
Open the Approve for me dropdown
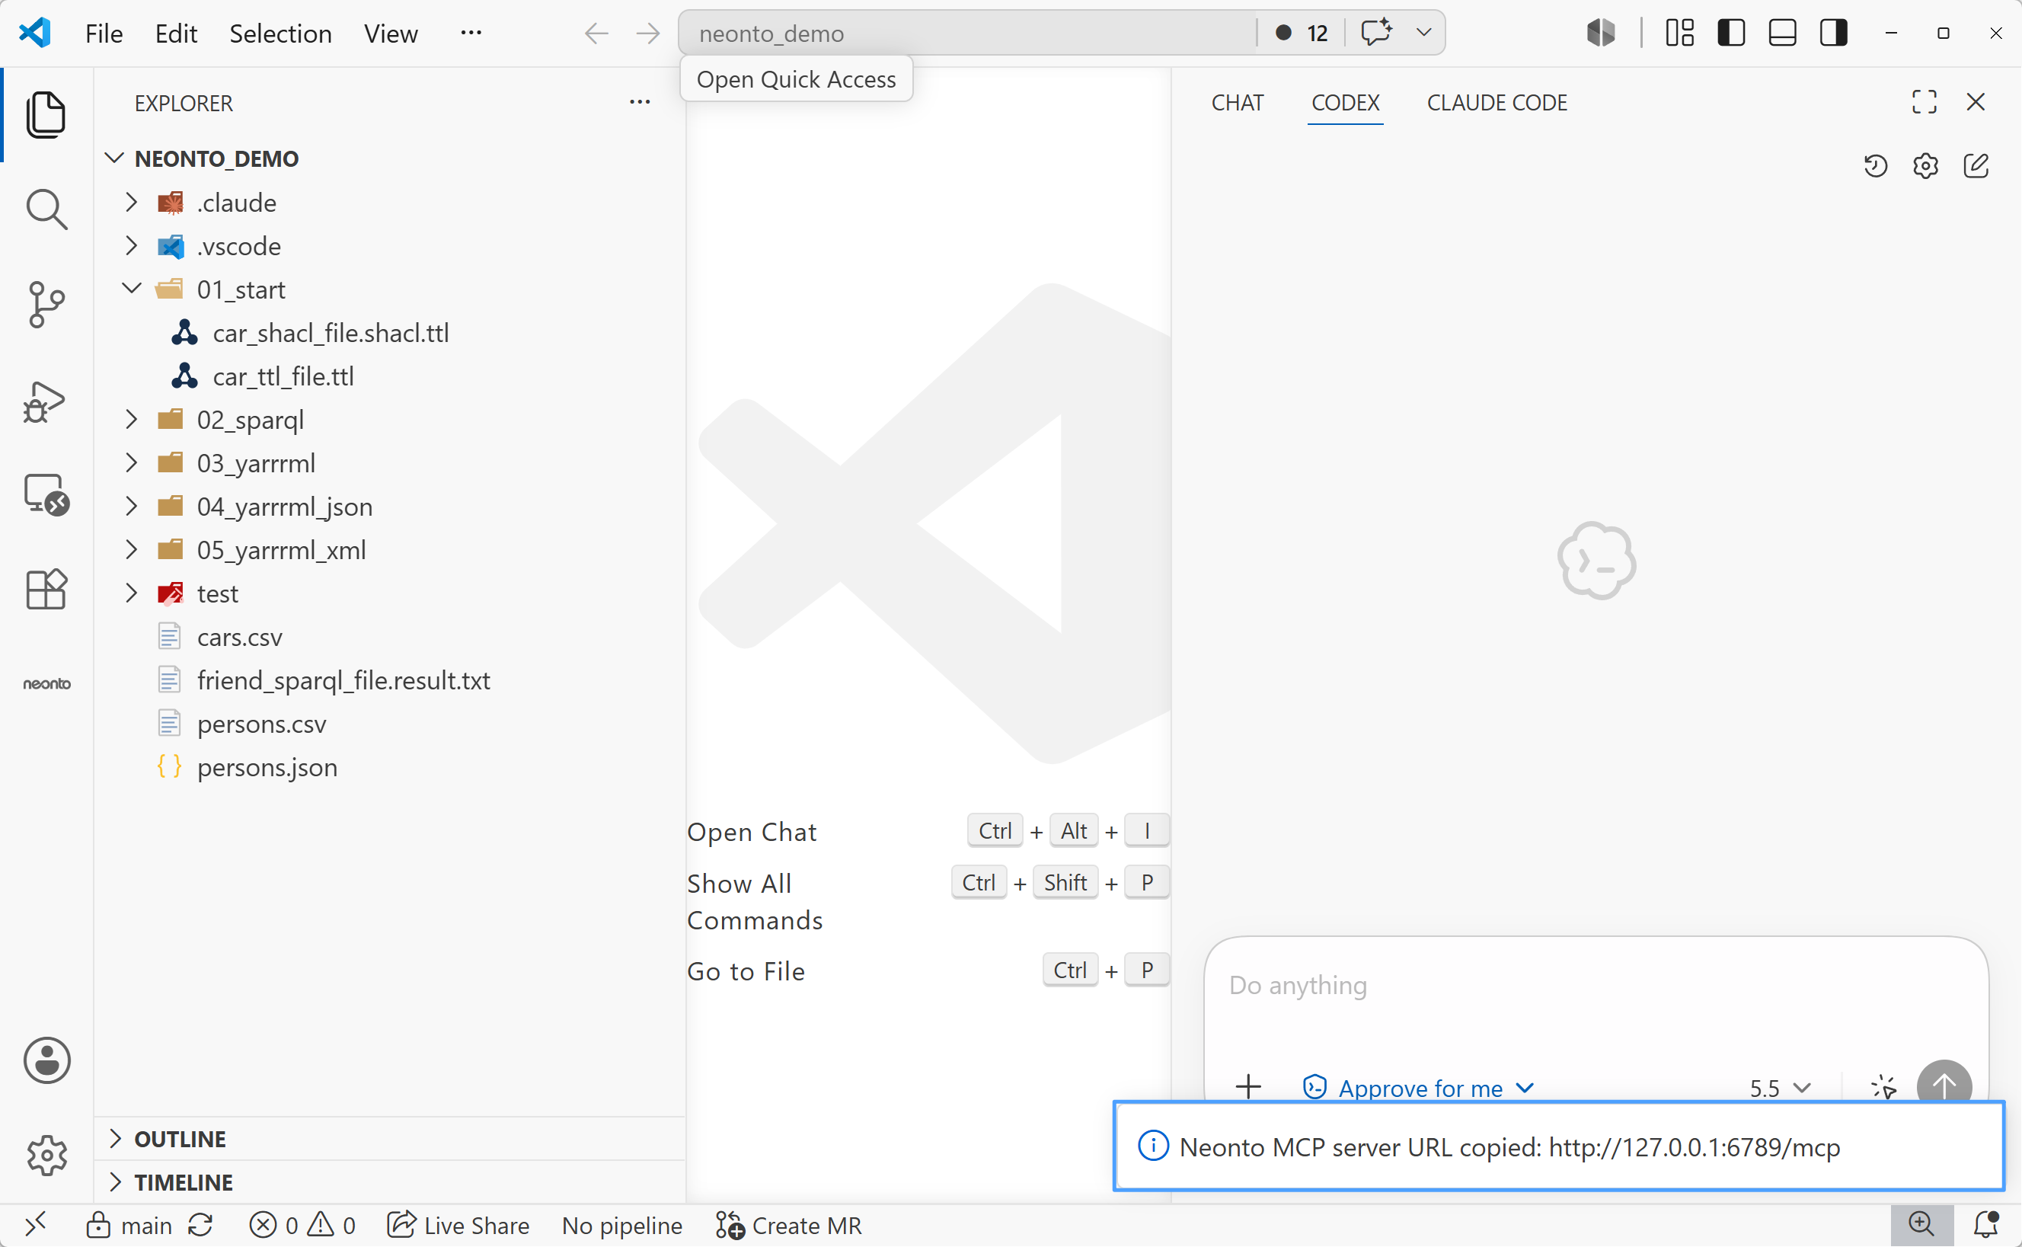tap(1419, 1088)
